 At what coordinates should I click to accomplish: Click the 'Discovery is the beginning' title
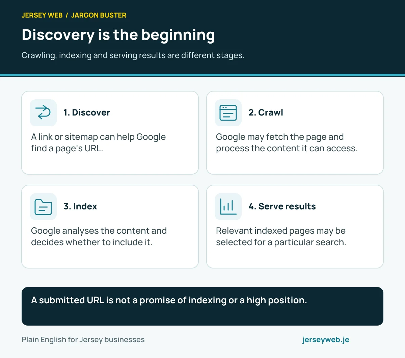pyautogui.click(x=118, y=35)
